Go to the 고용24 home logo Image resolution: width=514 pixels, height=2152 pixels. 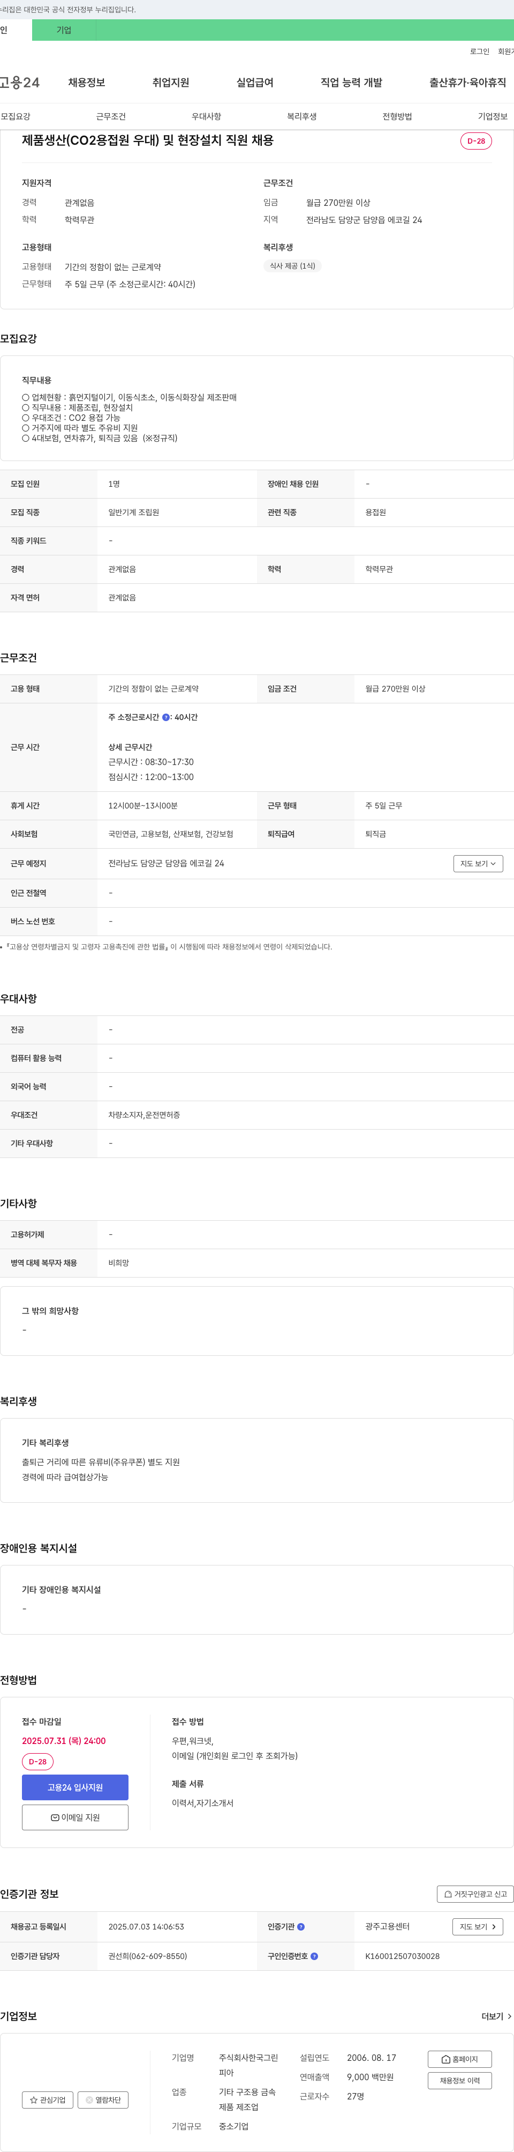pyautogui.click(x=19, y=83)
